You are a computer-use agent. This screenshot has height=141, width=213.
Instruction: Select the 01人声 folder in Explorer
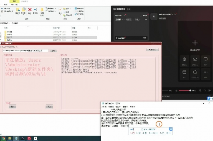click(50, 32)
